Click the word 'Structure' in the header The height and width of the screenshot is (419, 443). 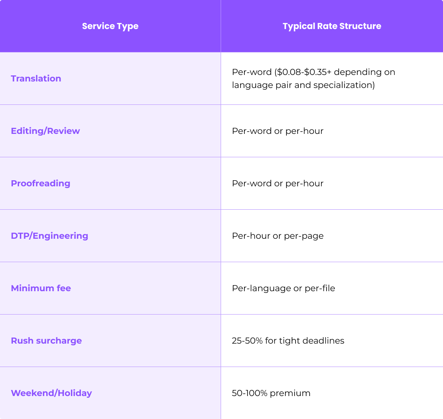click(x=360, y=26)
